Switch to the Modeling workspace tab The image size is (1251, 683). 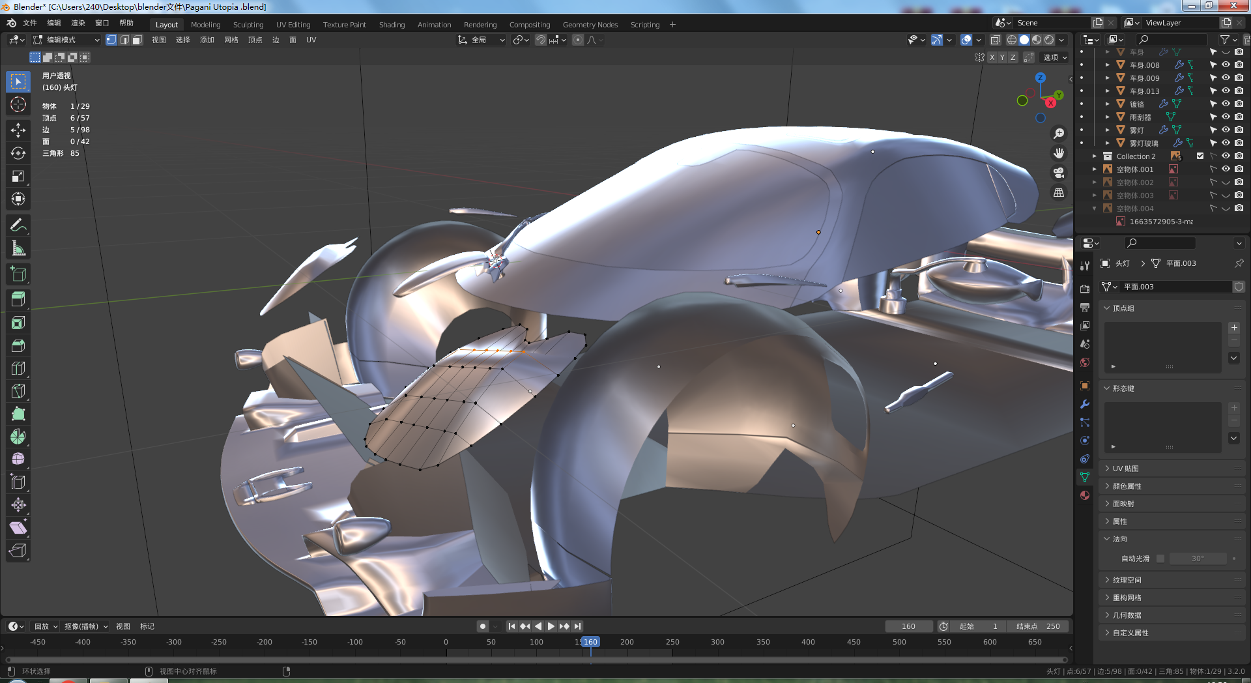click(x=205, y=25)
